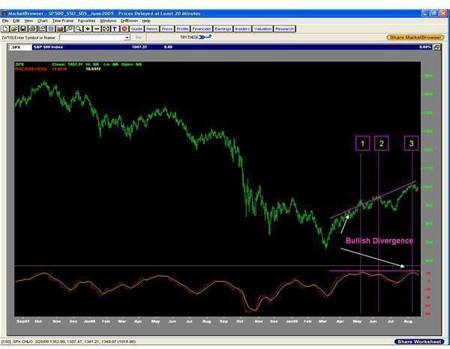Viewport: 450px width, 349px height.
Task: Select the zoom-region magnifier icon left of the search magnifier
Action: point(69,28)
